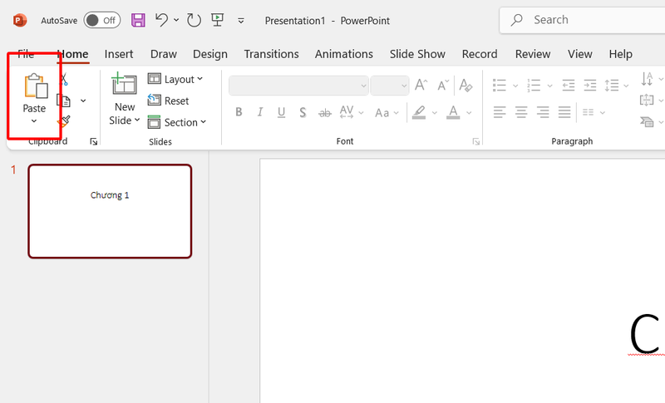Switch to the Transitions tab
The width and height of the screenshot is (665, 403).
coord(271,54)
